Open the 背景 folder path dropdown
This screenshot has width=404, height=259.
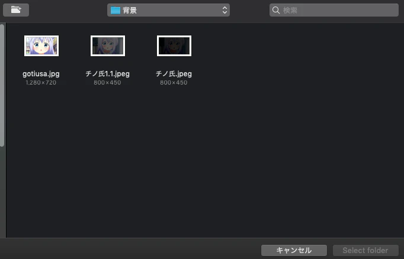pos(168,10)
